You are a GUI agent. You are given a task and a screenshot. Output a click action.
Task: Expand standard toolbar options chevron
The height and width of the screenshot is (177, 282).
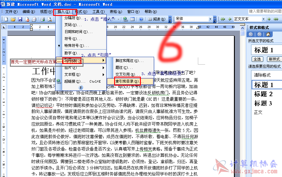tap(170, 20)
